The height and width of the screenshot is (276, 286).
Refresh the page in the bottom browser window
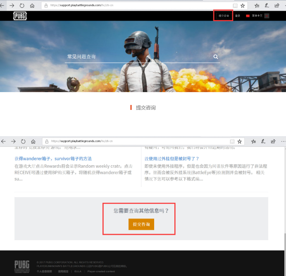pos(23,141)
